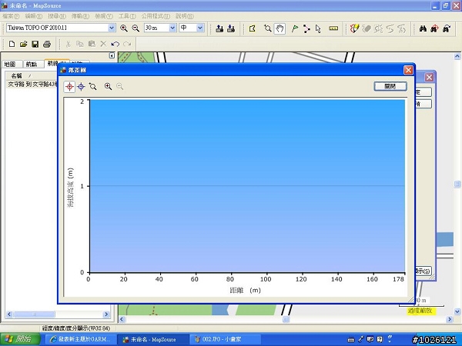Select the distance measure ruler tool
Screen dimensions: 462x346
point(333,28)
